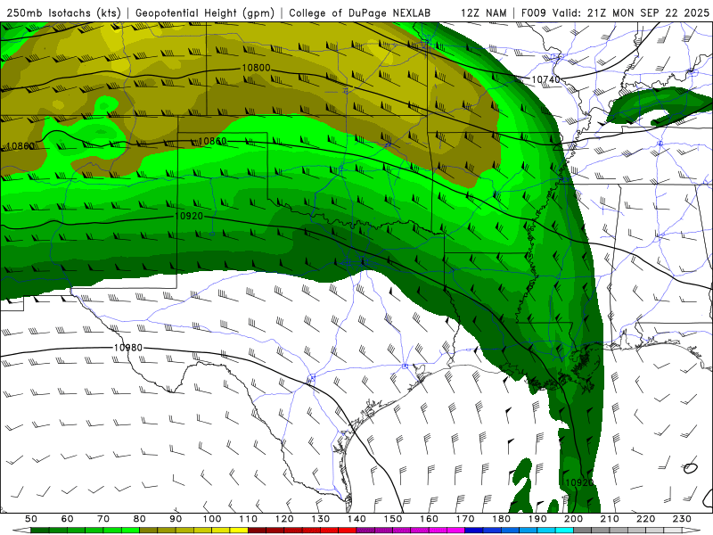The height and width of the screenshot is (535, 713).
Task: Click the 70 value on the color scale
Action: click(x=103, y=519)
